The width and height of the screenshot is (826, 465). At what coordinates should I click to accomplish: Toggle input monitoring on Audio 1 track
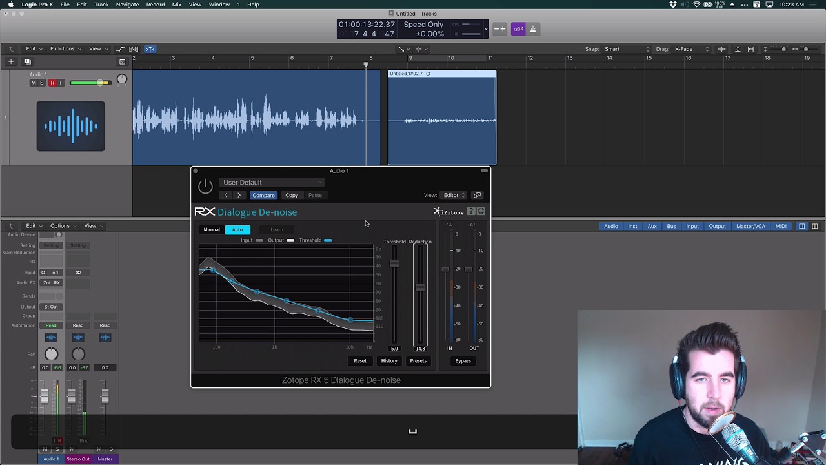coord(61,83)
